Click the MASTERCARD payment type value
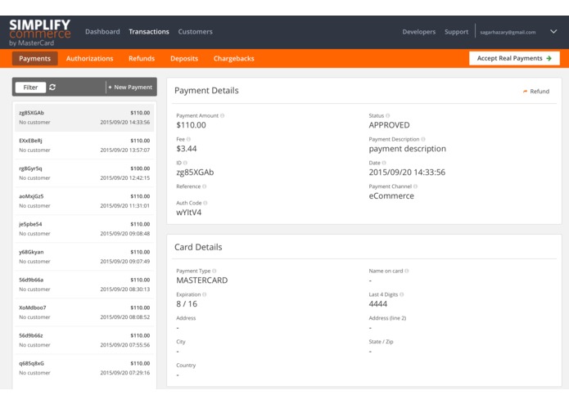Screen dimensions: 569x404 click(x=201, y=280)
